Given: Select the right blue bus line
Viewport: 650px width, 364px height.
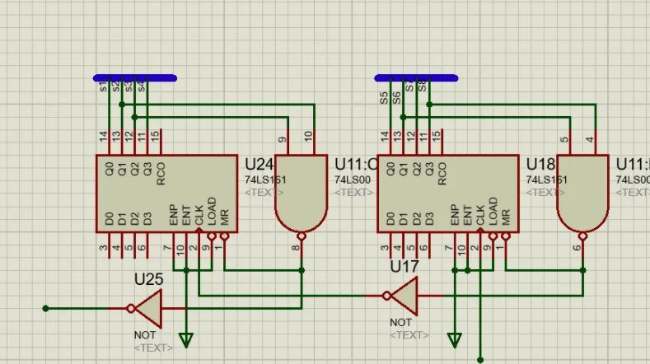Looking at the screenshot, I should 416,78.
